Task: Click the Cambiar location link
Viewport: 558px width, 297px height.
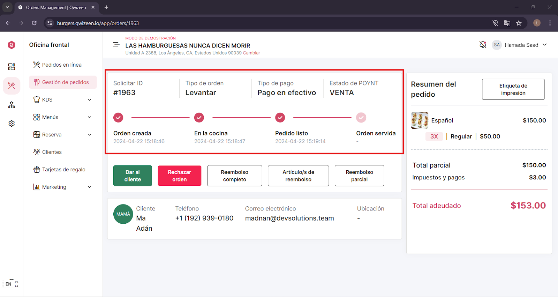Action: coord(251,53)
